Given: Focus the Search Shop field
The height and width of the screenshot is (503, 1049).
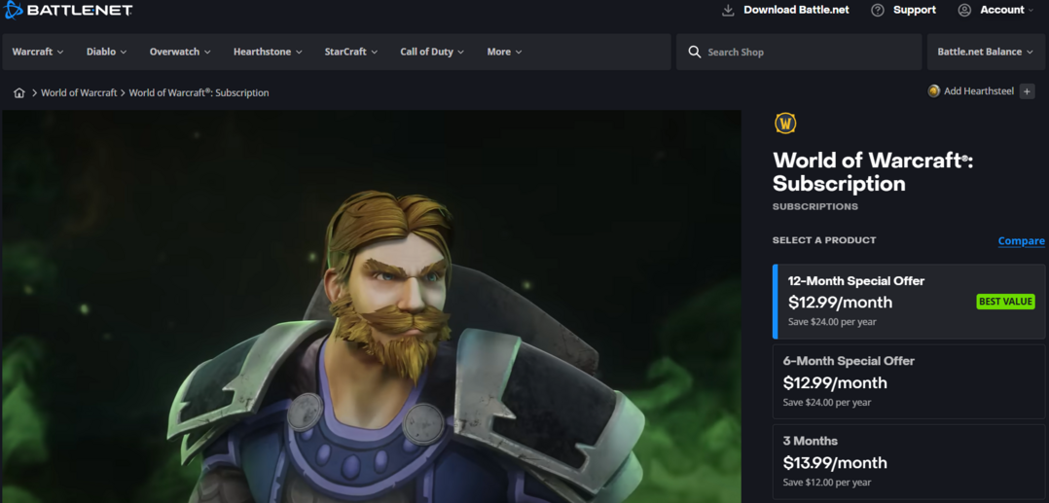Looking at the screenshot, I should tap(799, 53).
